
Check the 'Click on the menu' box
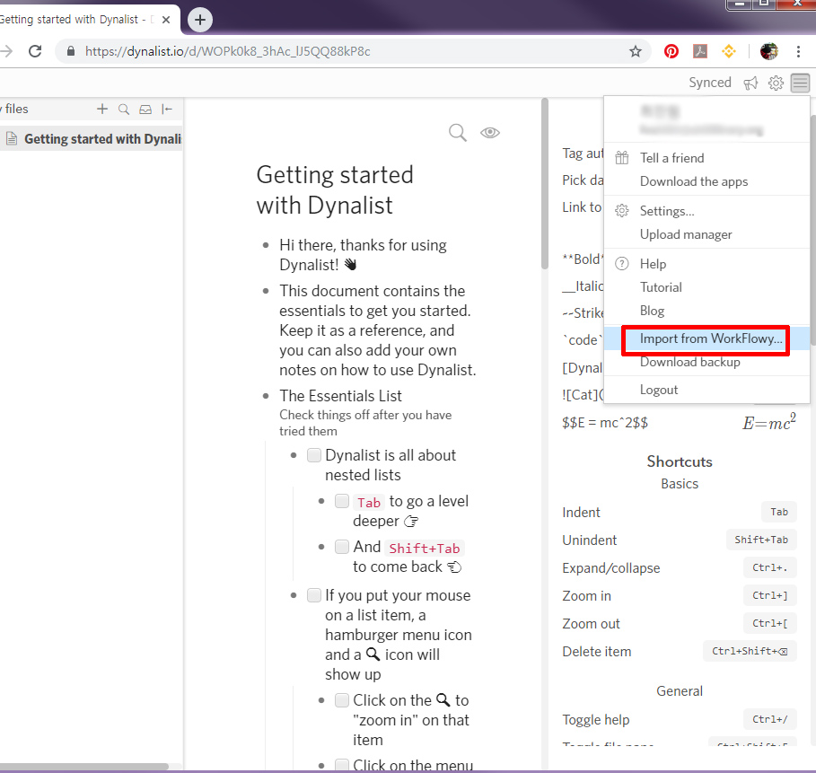[342, 765]
